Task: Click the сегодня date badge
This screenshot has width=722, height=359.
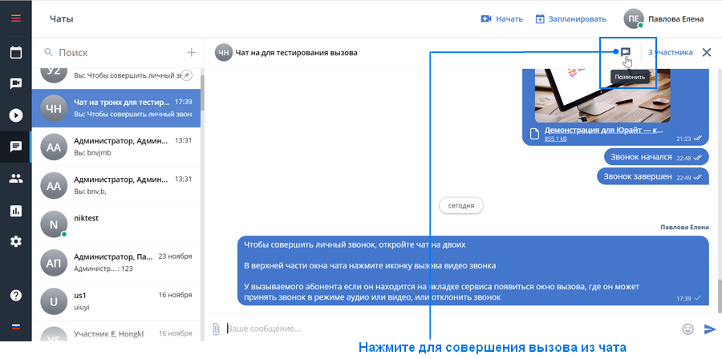Action: pos(461,206)
